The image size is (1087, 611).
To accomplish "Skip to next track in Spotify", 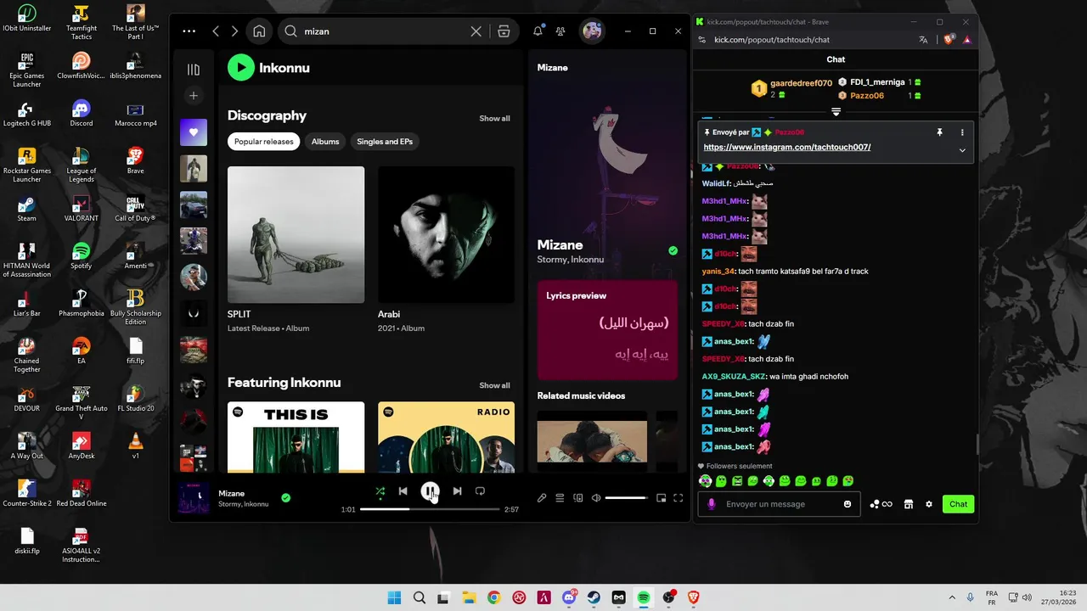I will [457, 491].
